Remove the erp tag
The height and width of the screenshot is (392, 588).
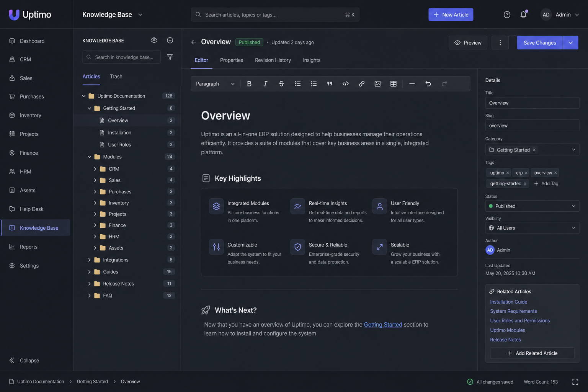(x=526, y=173)
